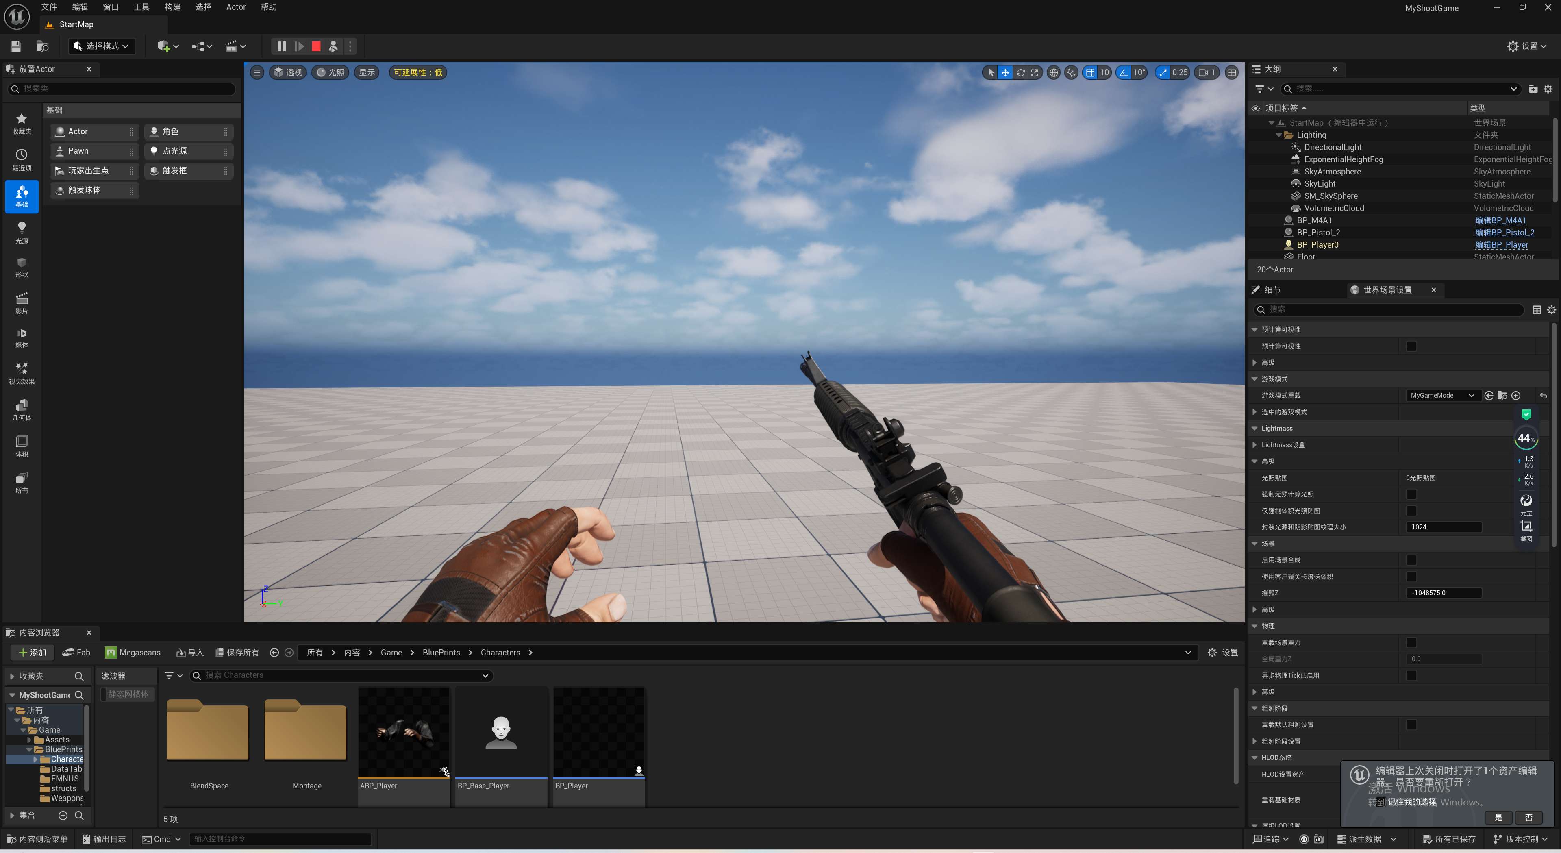Open the Output Log panel

[x=104, y=839]
